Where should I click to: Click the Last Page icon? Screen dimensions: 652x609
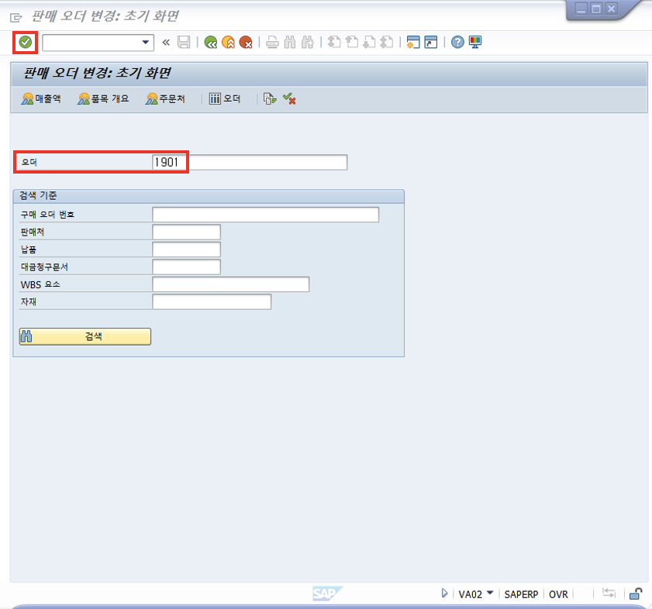click(x=387, y=42)
